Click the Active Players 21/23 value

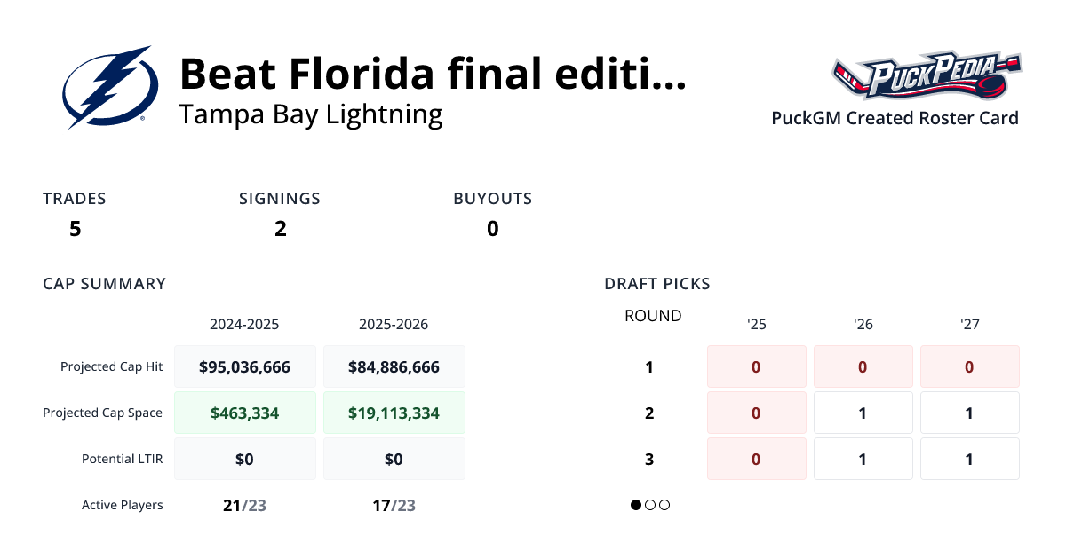245,505
